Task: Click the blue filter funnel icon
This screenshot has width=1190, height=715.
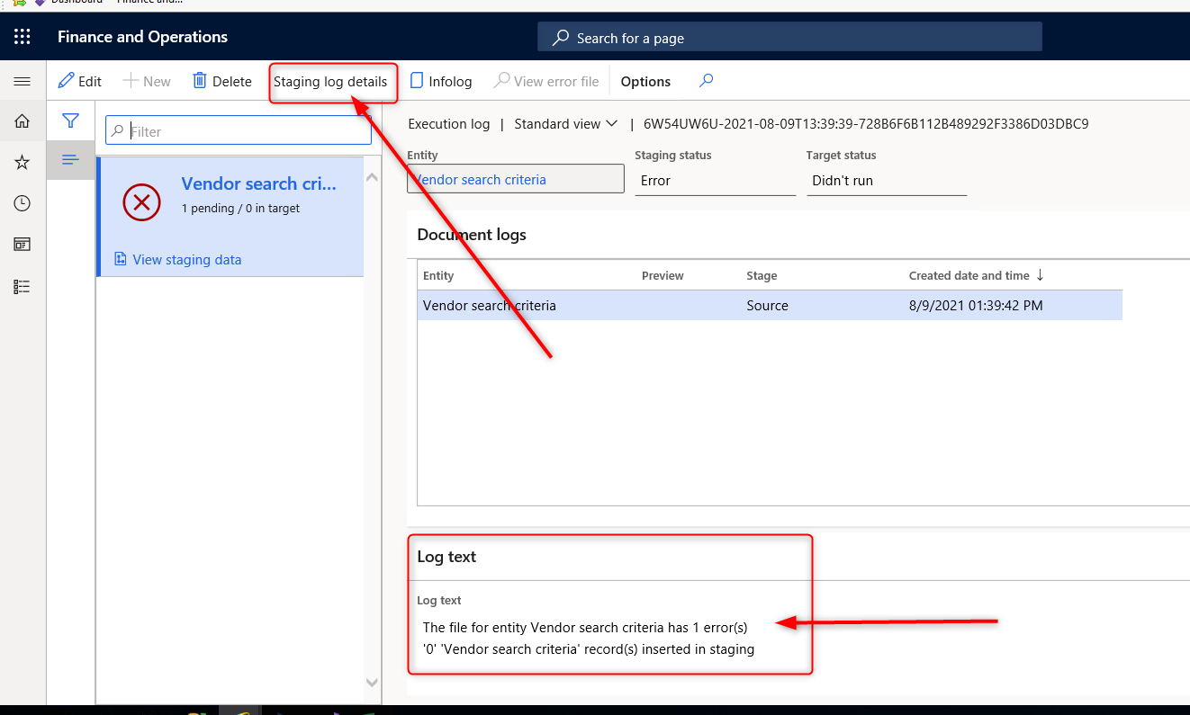Action: tap(71, 121)
